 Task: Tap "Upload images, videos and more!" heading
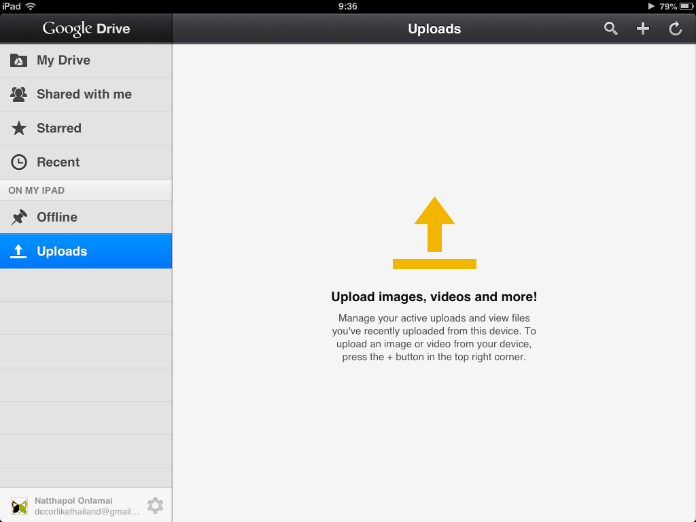pyautogui.click(x=434, y=296)
